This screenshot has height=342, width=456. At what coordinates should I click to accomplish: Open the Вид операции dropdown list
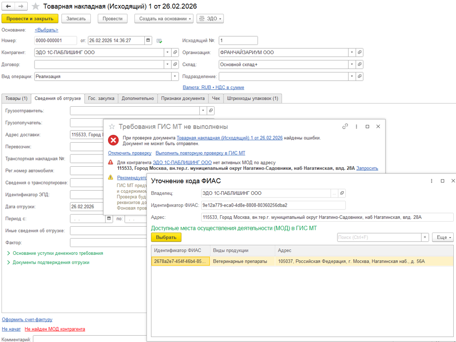(x=175, y=77)
